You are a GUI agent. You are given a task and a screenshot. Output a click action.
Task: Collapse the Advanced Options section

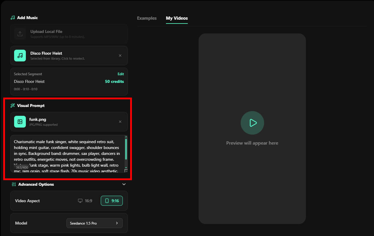(x=124, y=184)
